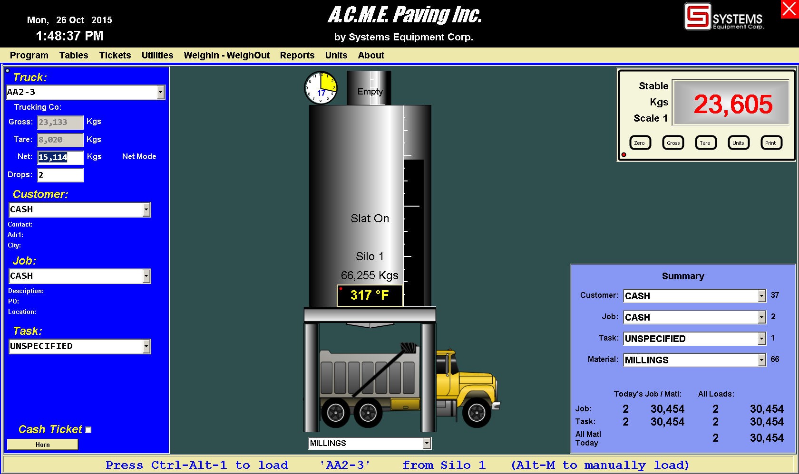Click the timer clock icon above silo
The image size is (799, 474).
coord(321,88)
